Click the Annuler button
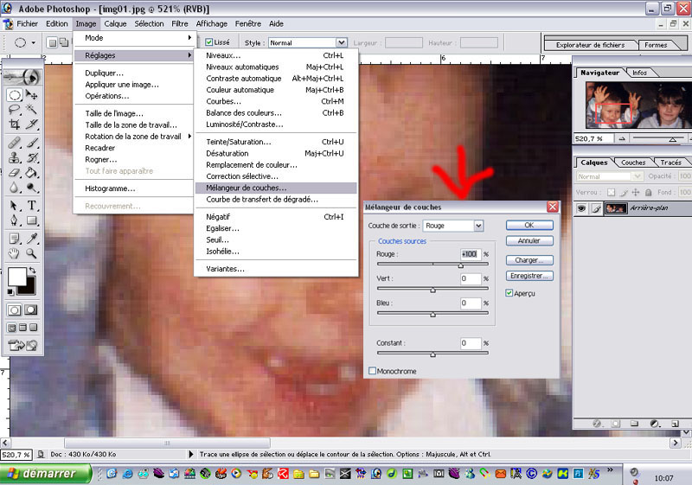Screen dimensions: 692x485 529,240
